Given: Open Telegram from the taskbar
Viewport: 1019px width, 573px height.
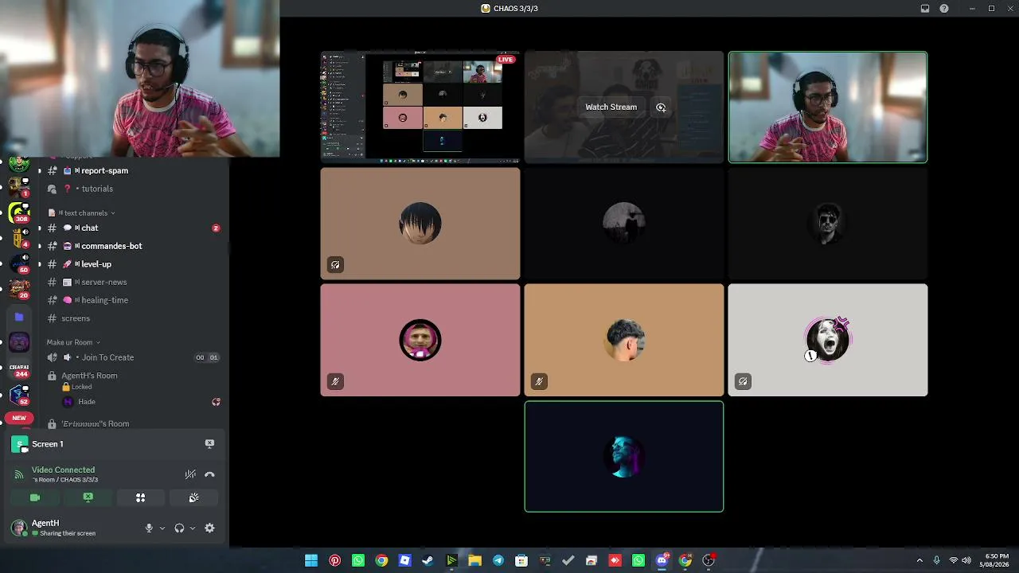Looking at the screenshot, I should [498, 560].
